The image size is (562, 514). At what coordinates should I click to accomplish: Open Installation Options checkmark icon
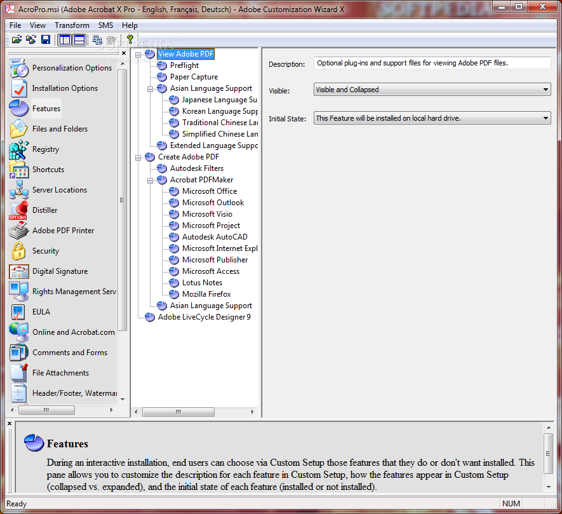click(19, 88)
